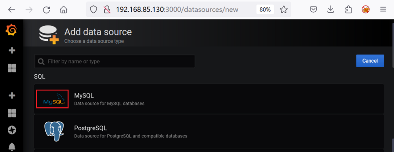Cancel adding a data source

point(370,61)
